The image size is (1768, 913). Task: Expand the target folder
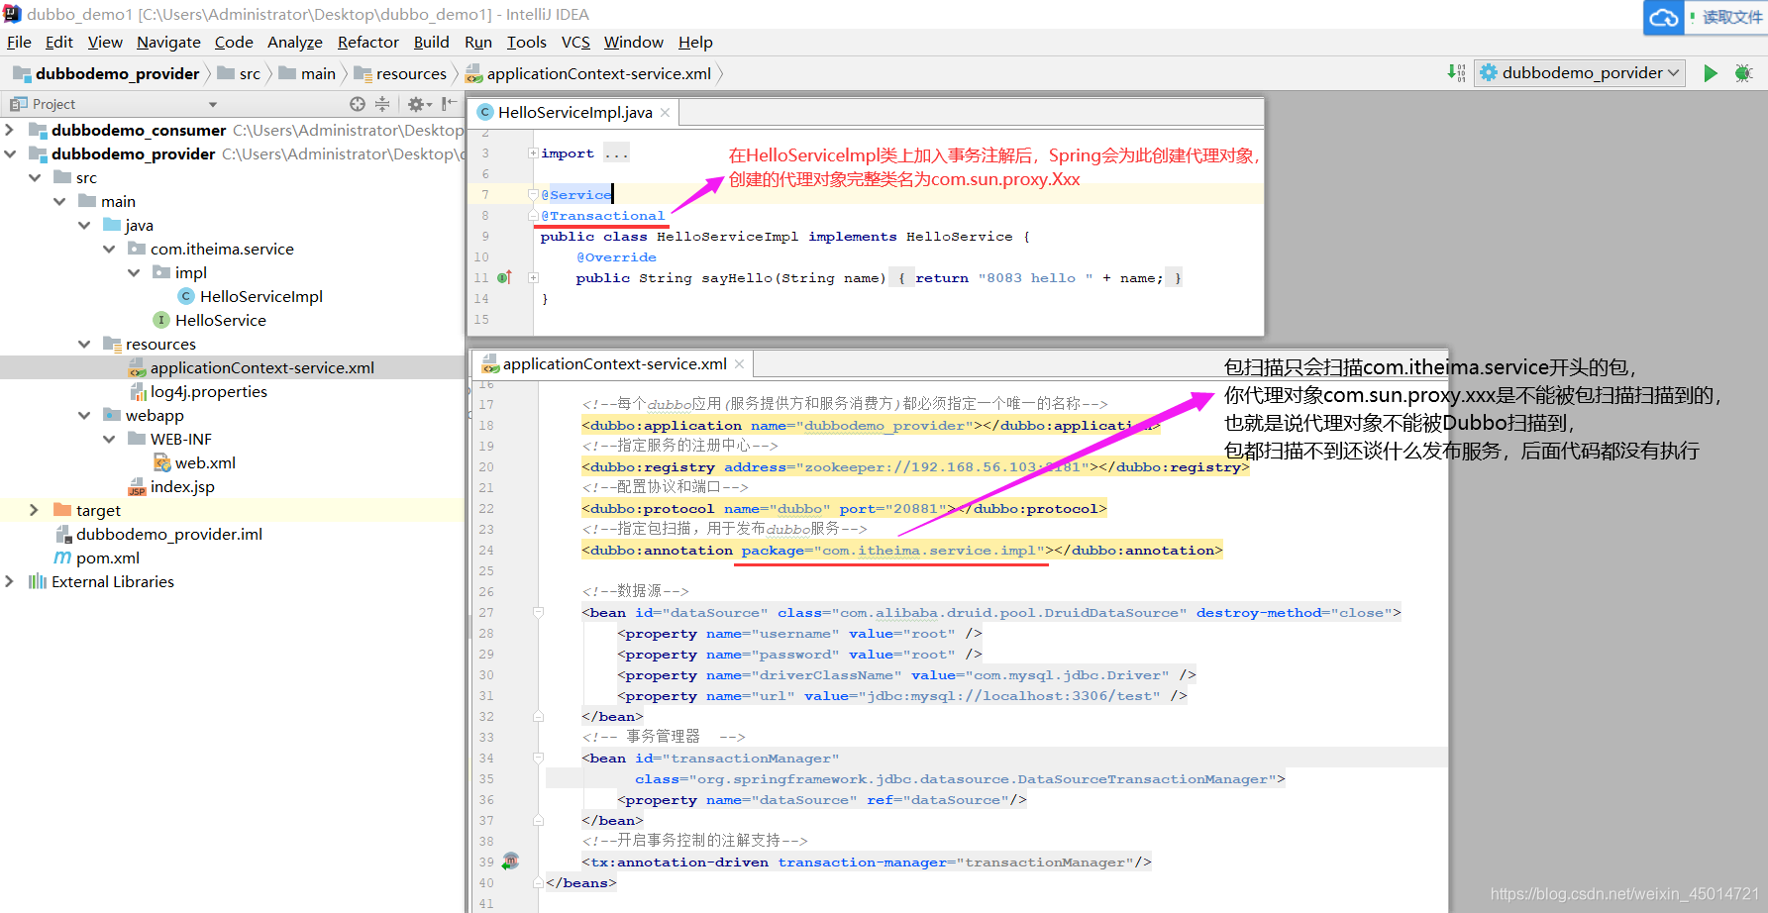(x=35, y=510)
